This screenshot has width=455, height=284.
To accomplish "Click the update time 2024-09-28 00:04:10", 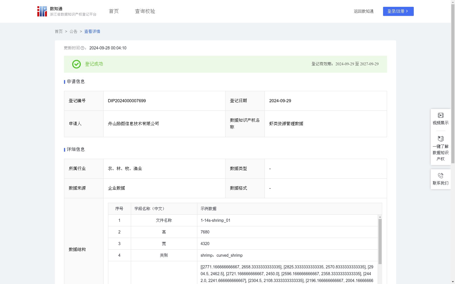I will click(108, 48).
